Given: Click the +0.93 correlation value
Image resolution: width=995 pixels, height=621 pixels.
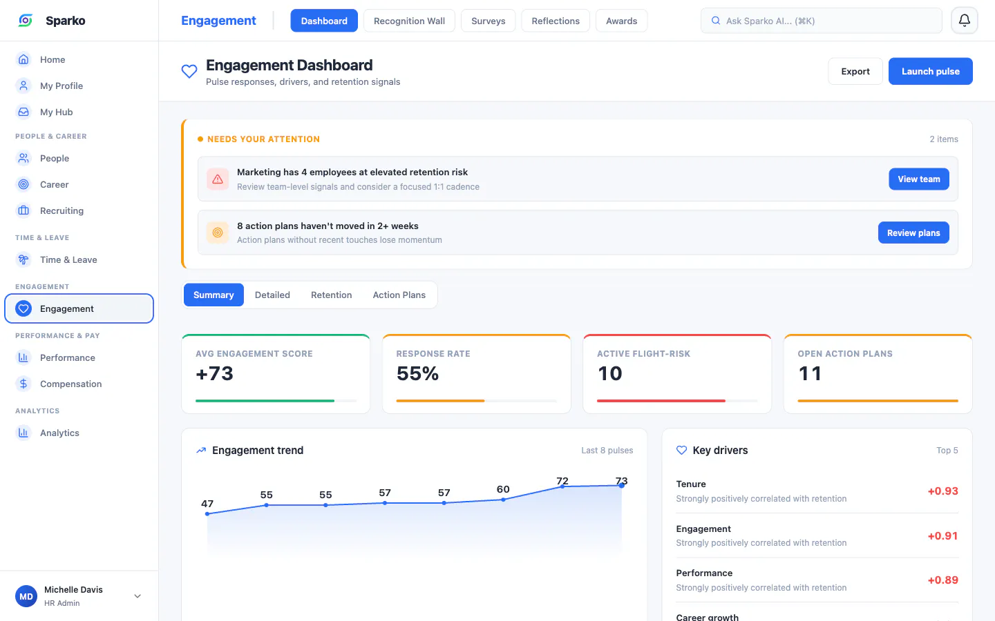Looking at the screenshot, I should coord(943,491).
